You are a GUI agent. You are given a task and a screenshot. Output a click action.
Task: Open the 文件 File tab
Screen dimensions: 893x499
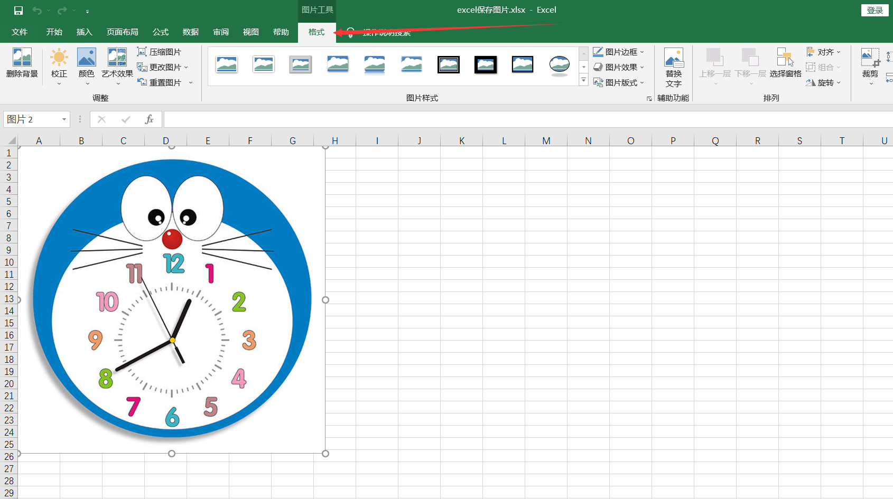(x=20, y=32)
